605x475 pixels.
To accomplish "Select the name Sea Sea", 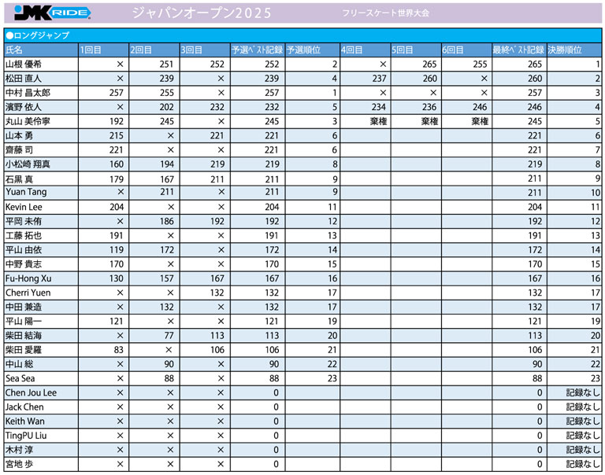I will [x=20, y=378].
